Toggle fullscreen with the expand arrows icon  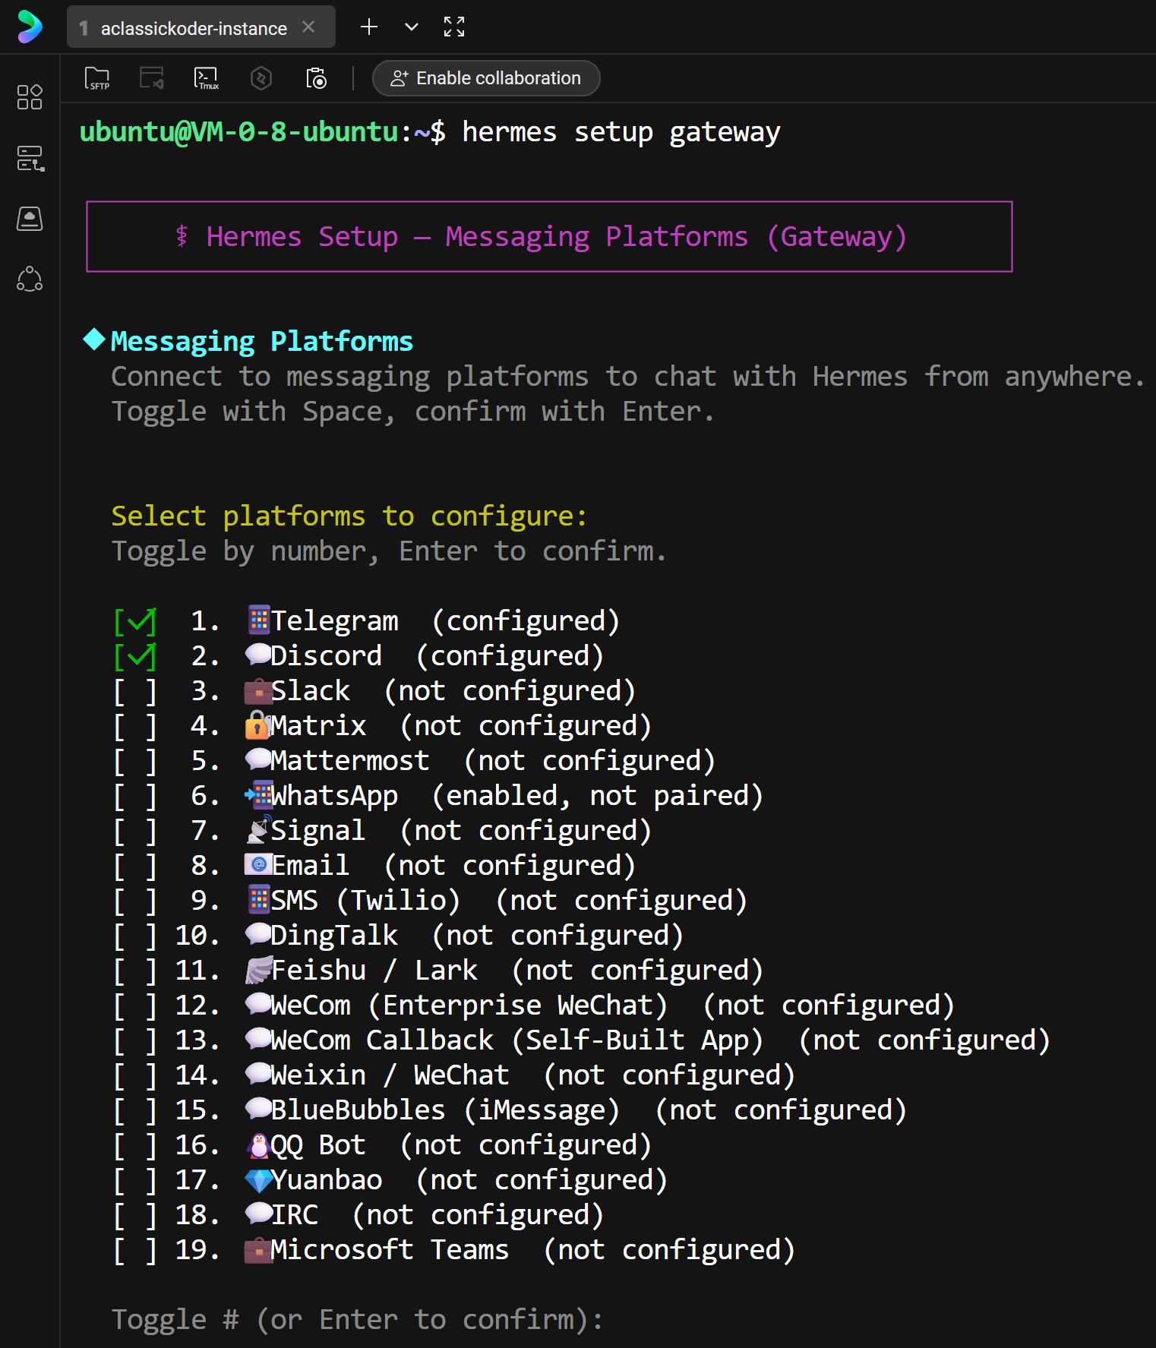(454, 27)
